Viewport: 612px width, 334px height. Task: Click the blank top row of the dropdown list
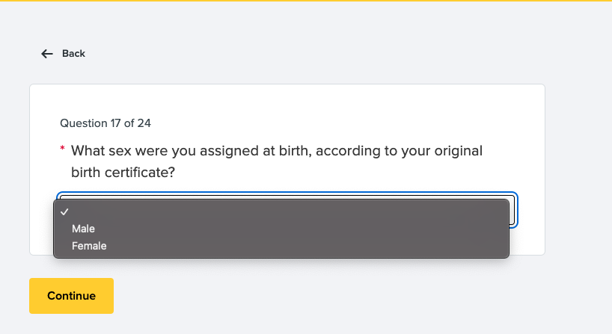click(x=284, y=212)
